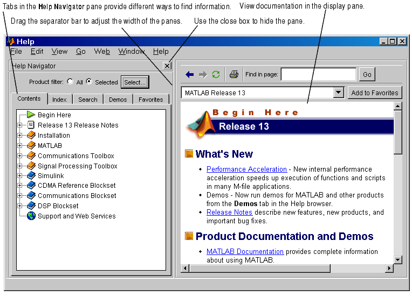Image resolution: width=412 pixels, height=297 pixels.
Task: Click the Communications Blockset book icon
Action: click(x=31, y=195)
